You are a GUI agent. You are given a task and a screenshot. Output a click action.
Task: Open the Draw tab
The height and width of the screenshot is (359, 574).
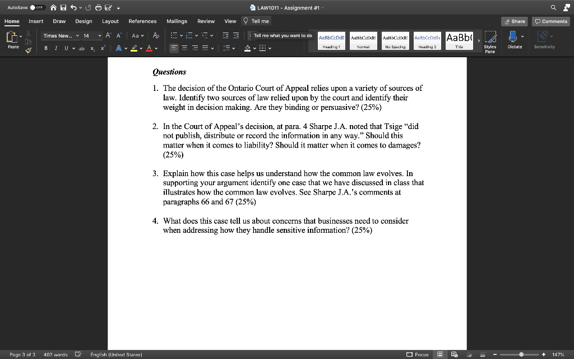pyautogui.click(x=59, y=21)
